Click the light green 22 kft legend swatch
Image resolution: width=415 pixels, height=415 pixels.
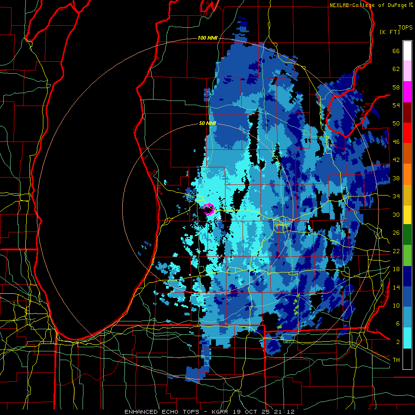407,255
